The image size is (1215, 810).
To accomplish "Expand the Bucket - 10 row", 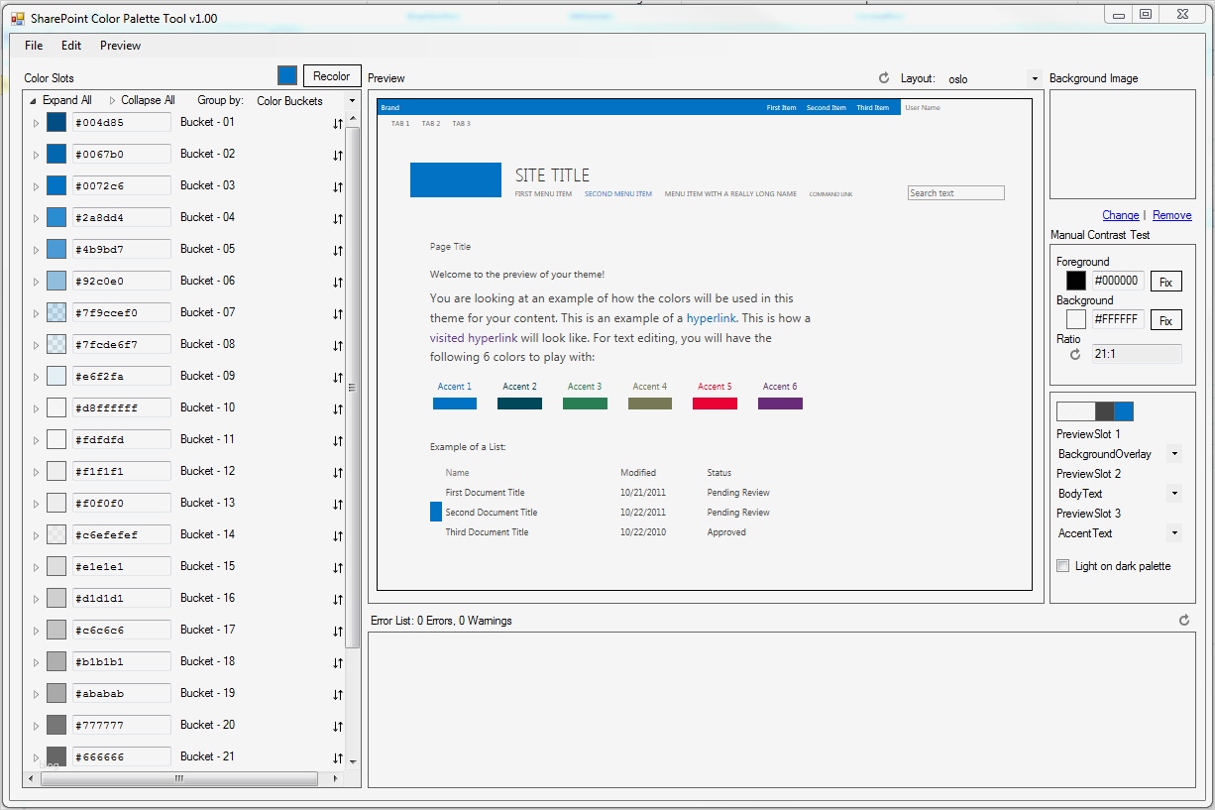I will 36,408.
